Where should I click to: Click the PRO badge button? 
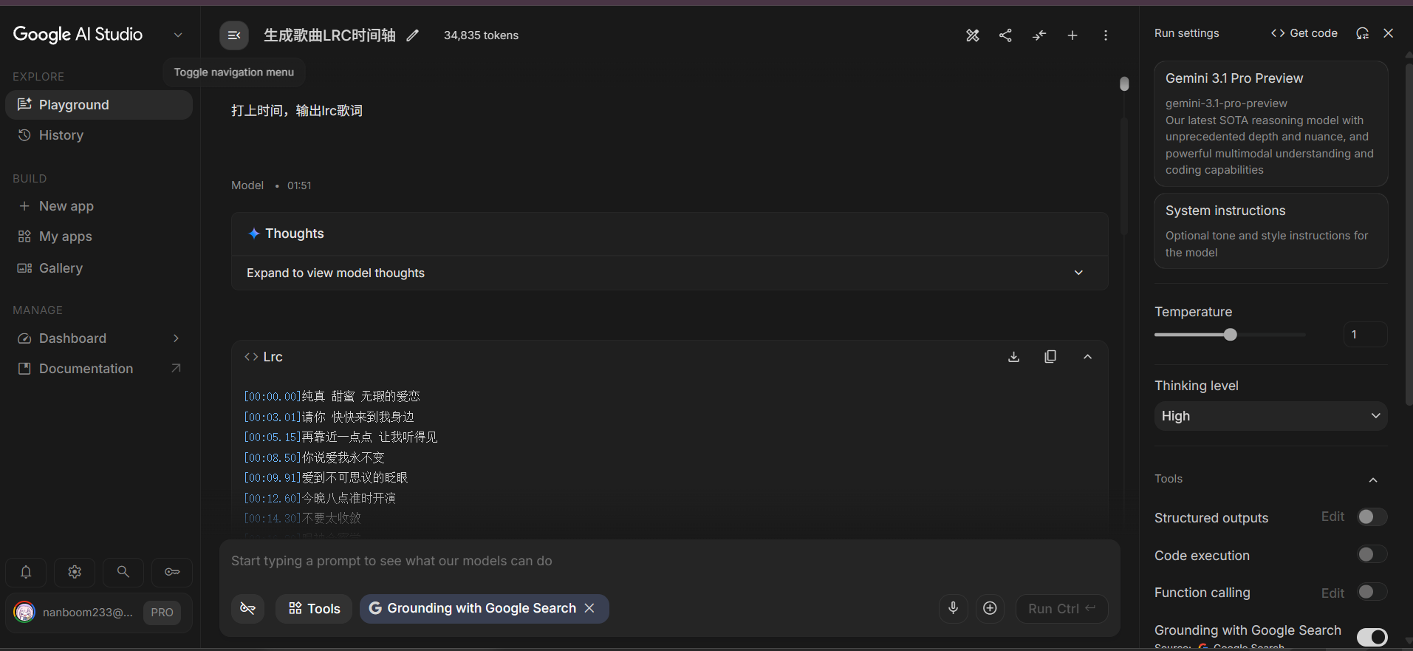162,613
